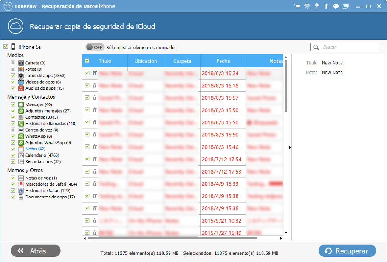Click the Buscar search field
The width and height of the screenshot is (387, 262).
345,47
